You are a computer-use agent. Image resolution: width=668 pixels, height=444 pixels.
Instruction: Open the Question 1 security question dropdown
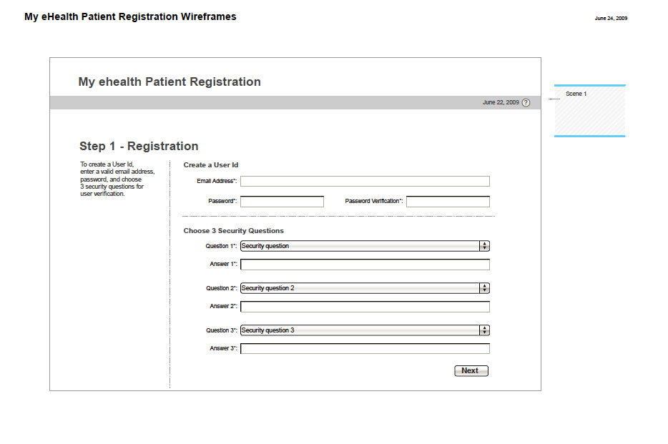pos(365,246)
